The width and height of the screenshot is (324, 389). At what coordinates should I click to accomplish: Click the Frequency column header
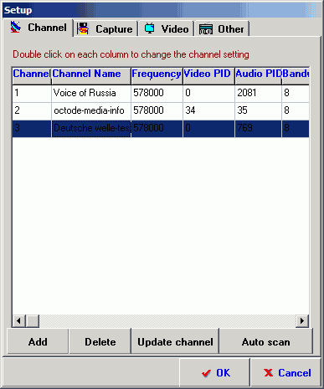tap(157, 75)
